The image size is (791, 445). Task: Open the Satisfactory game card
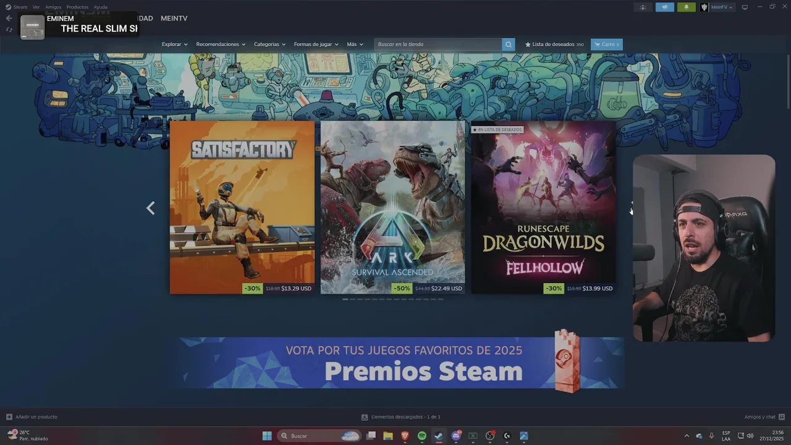pos(242,207)
